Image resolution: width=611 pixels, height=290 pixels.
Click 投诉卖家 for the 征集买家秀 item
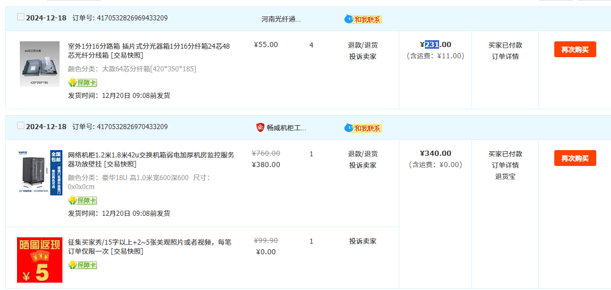coord(363,241)
